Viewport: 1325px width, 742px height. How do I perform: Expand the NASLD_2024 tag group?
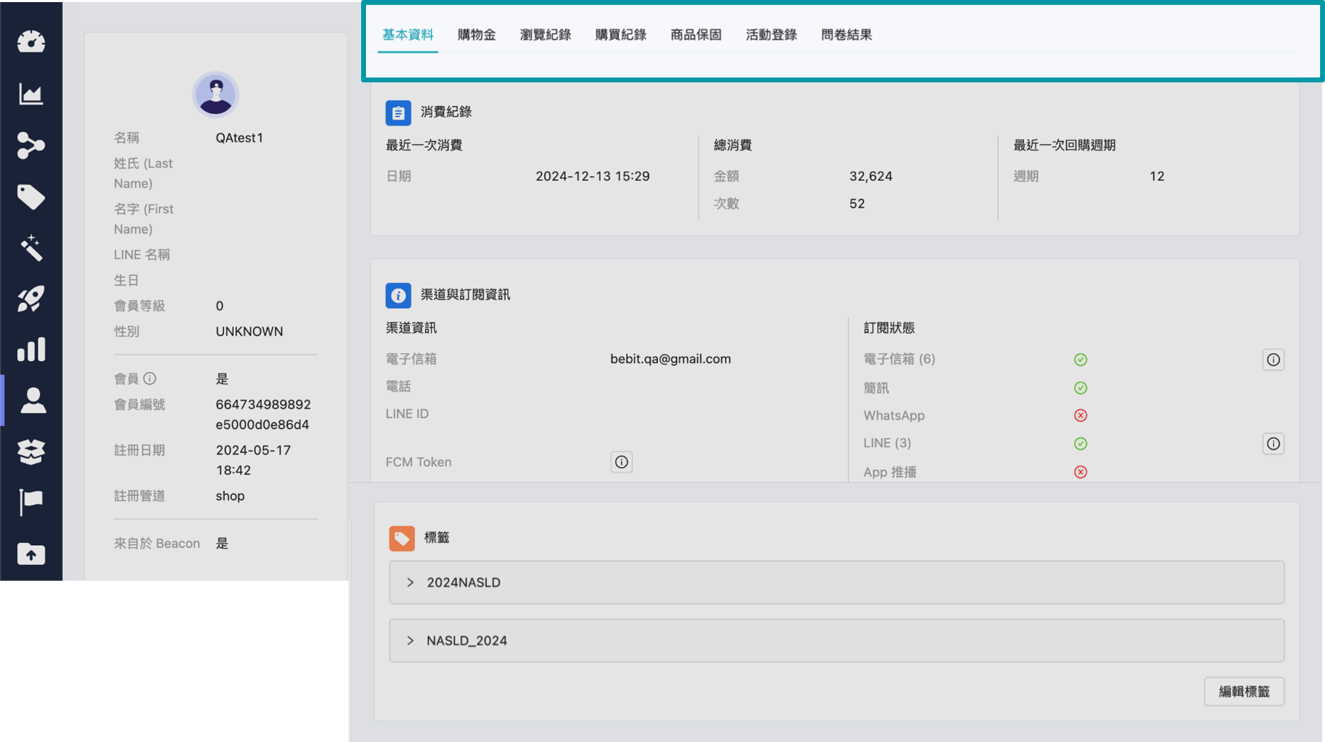411,641
